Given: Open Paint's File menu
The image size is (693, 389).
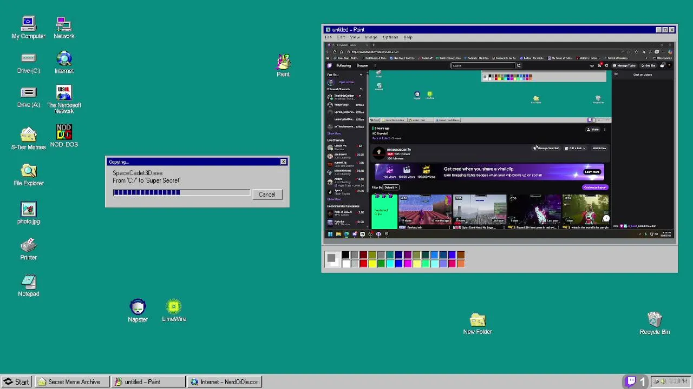Looking at the screenshot, I should tap(328, 37).
